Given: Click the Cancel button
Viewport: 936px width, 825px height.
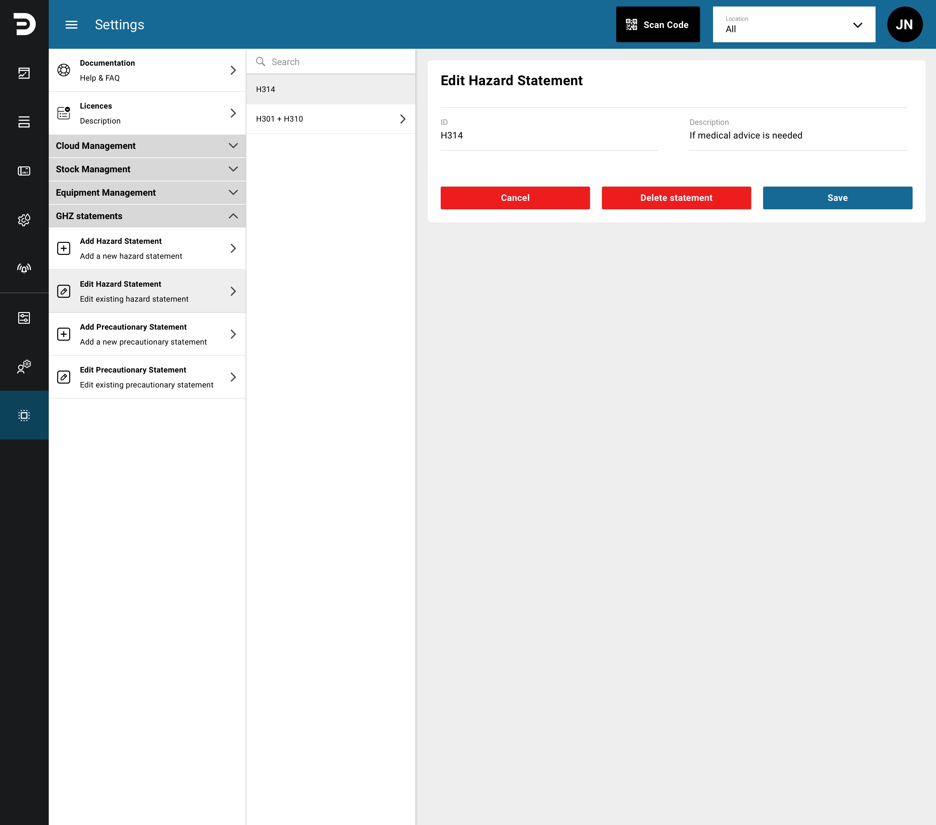Looking at the screenshot, I should (515, 198).
